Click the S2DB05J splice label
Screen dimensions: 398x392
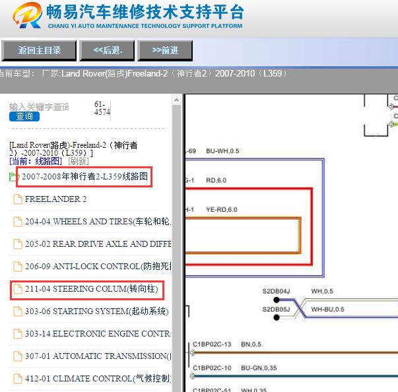(x=276, y=310)
